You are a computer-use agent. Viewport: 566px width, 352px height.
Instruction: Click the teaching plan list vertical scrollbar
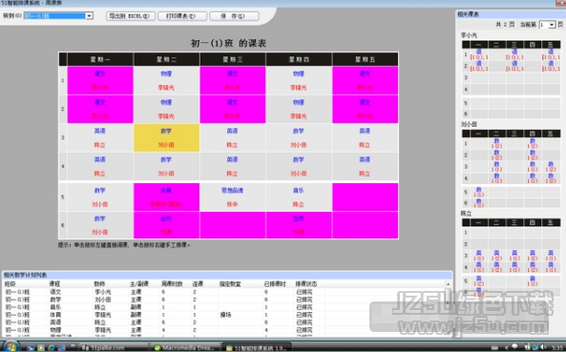(449, 308)
